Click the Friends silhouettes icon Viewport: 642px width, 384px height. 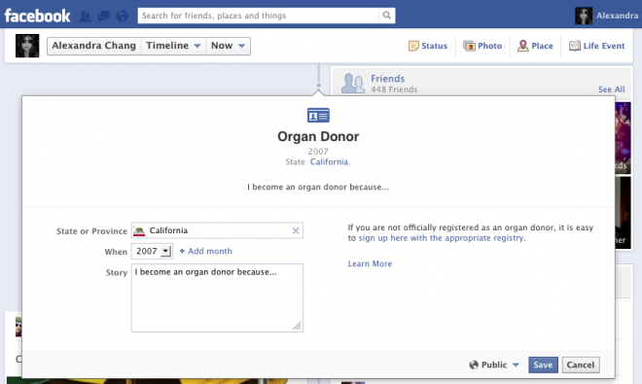(x=352, y=83)
